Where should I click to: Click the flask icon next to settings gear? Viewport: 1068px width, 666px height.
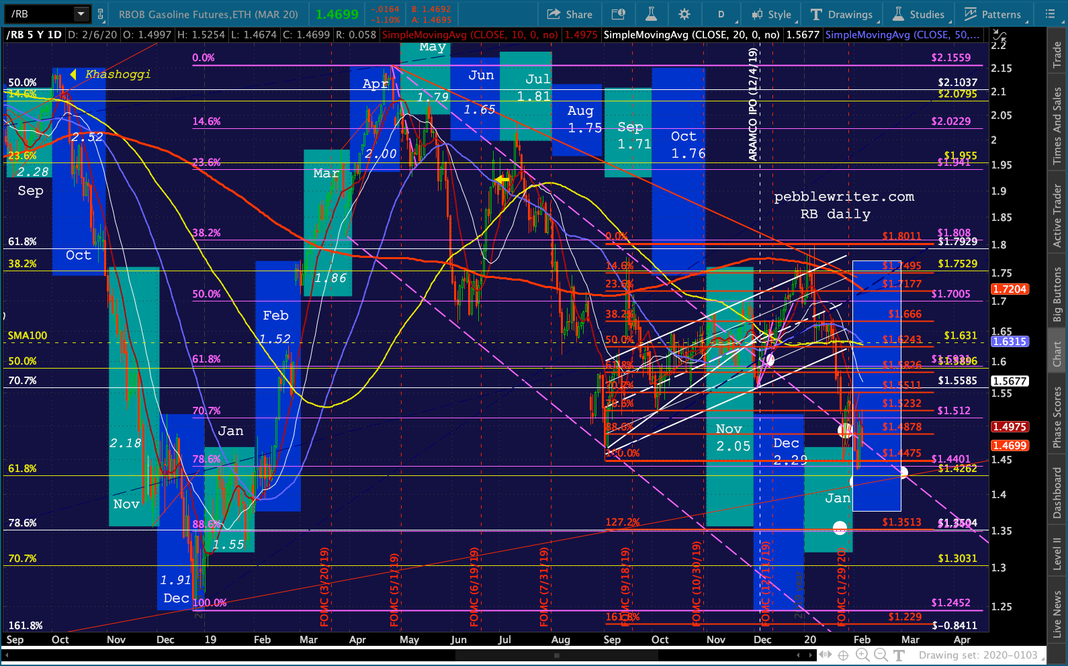(651, 14)
